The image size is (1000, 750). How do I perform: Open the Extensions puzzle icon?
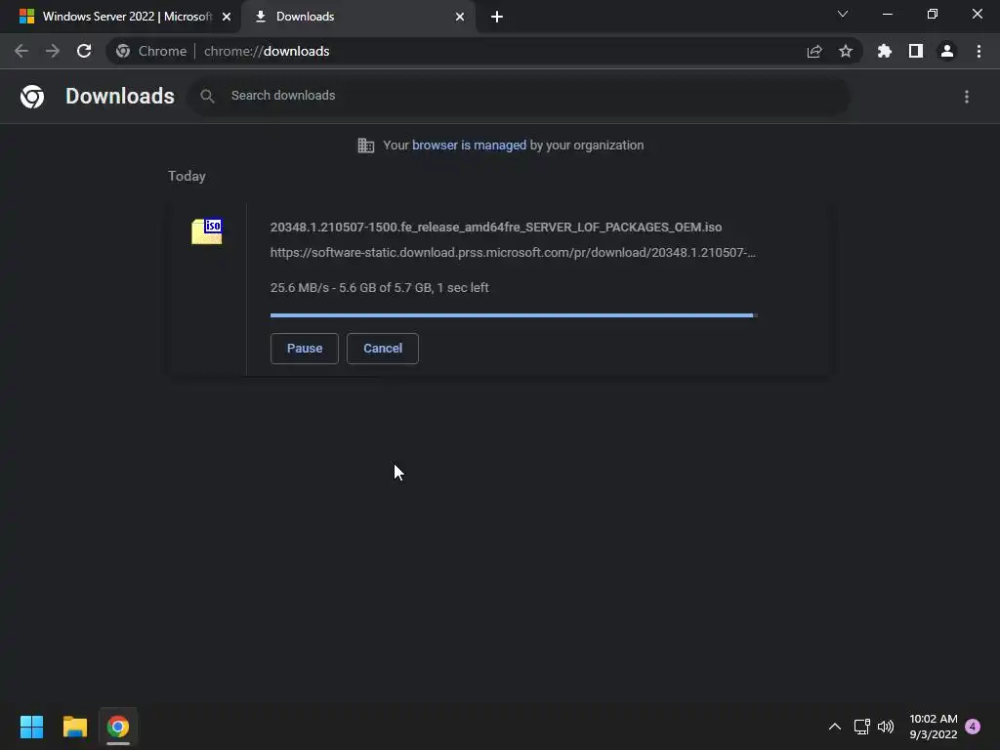tap(885, 51)
